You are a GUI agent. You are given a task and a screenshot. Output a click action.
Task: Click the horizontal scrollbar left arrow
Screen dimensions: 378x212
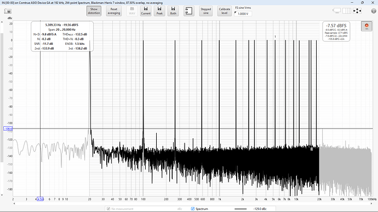[x=14, y=204]
